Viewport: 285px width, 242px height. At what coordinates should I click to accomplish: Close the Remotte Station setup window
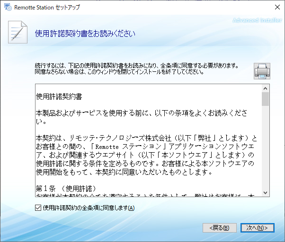[277, 7]
